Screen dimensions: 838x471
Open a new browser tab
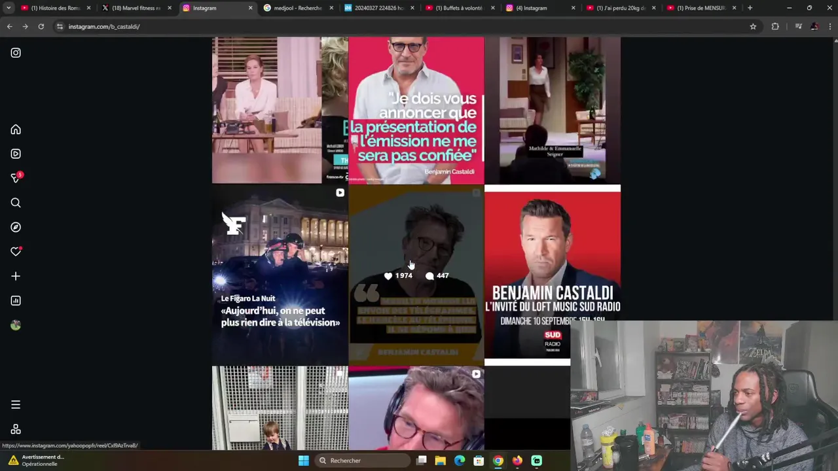point(750,8)
